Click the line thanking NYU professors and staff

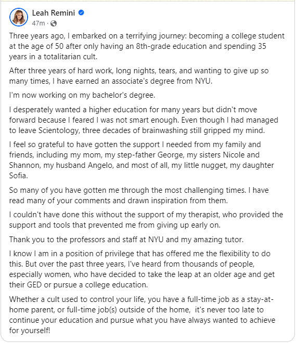tap(126, 240)
